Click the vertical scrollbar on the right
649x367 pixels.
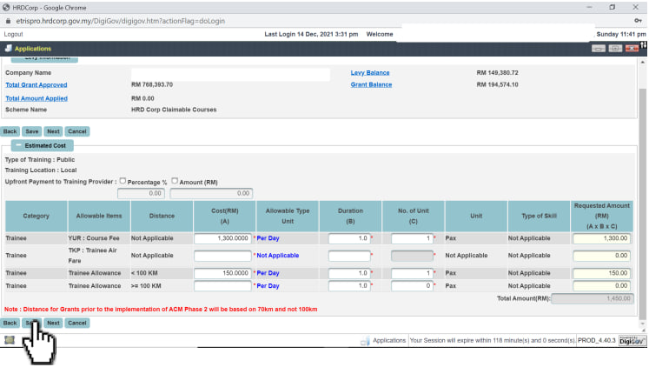[x=642, y=203]
